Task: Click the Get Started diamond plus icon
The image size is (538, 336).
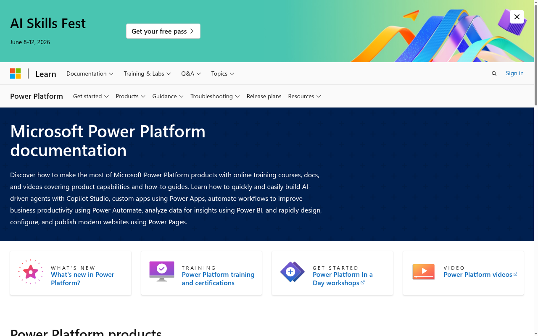Action: [x=292, y=272]
